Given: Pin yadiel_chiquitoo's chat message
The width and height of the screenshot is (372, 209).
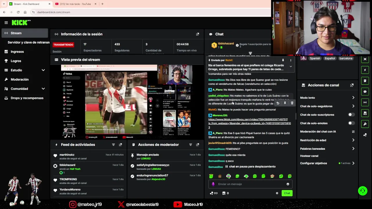Looking at the screenshot, I should 285,103.
